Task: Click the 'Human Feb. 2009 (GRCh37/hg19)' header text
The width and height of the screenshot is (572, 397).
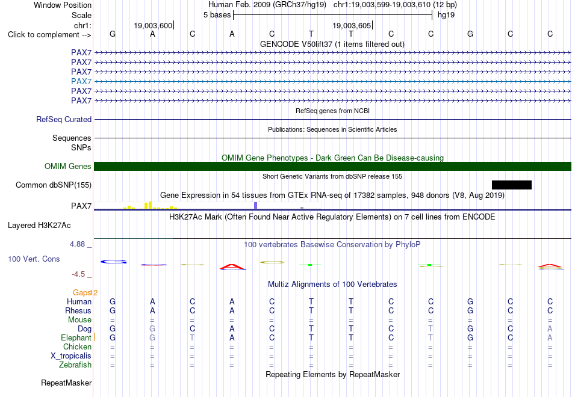Action: (269, 5)
